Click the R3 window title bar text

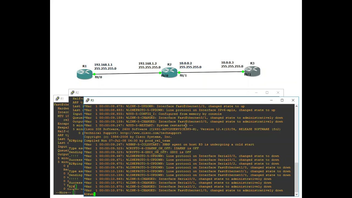point(92,100)
